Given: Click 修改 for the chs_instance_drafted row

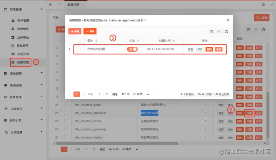Looking at the screenshot, I should coord(230,138).
